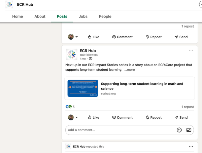Image resolution: width=202 pixels, height=153 pixels.
Task: Switch to the Jobs tab
Action: (83, 16)
